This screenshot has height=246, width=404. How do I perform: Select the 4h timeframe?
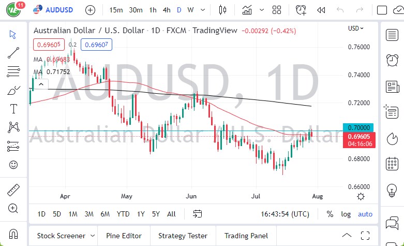click(x=166, y=10)
